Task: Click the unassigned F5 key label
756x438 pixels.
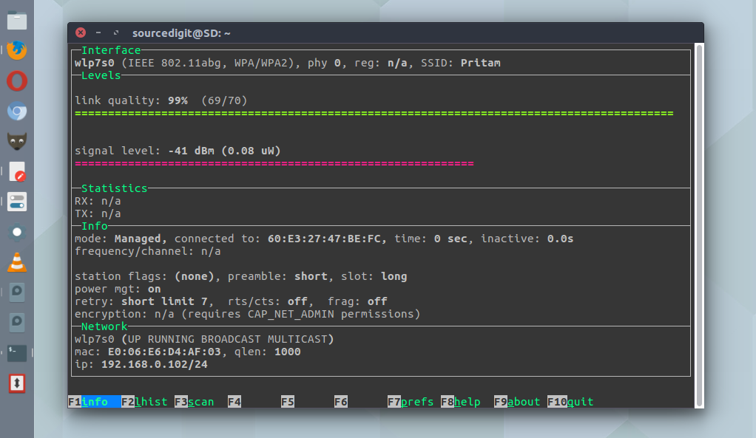Action: pyautogui.click(x=288, y=402)
